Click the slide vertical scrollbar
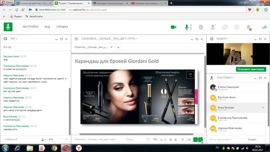This screenshot has width=270, height=152. [x=205, y=92]
